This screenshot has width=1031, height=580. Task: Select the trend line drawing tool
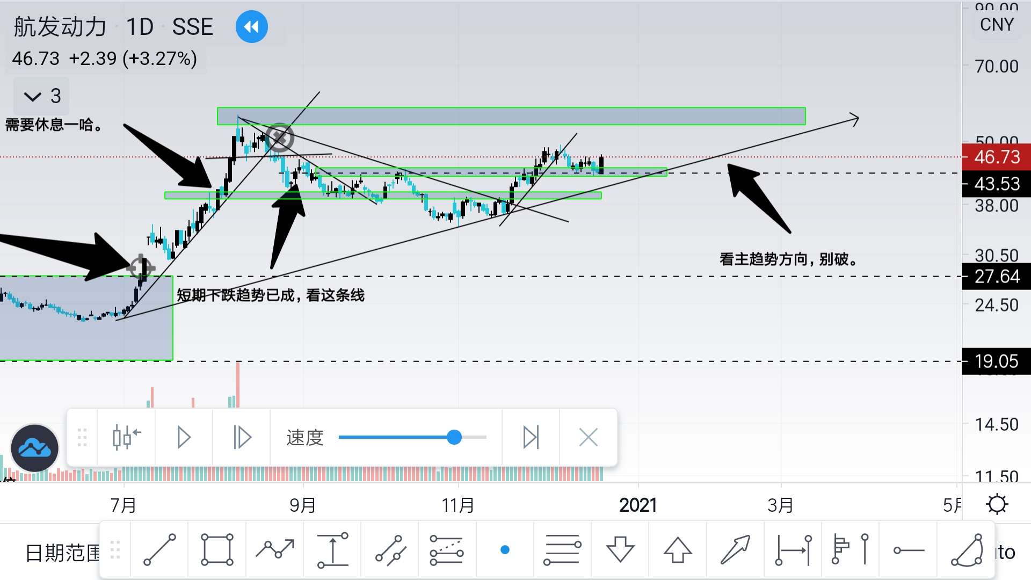(x=159, y=549)
